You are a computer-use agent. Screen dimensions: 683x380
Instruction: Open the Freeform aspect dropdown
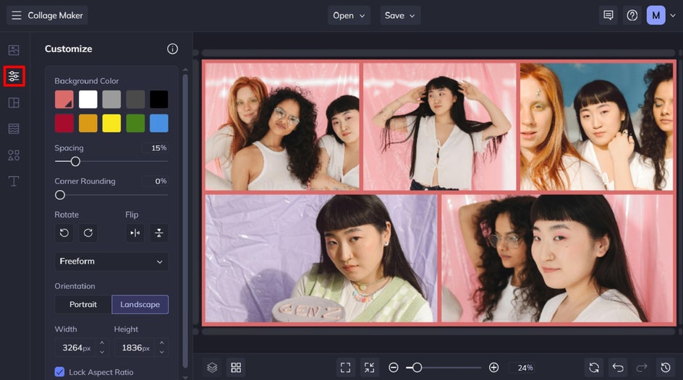pyautogui.click(x=111, y=262)
